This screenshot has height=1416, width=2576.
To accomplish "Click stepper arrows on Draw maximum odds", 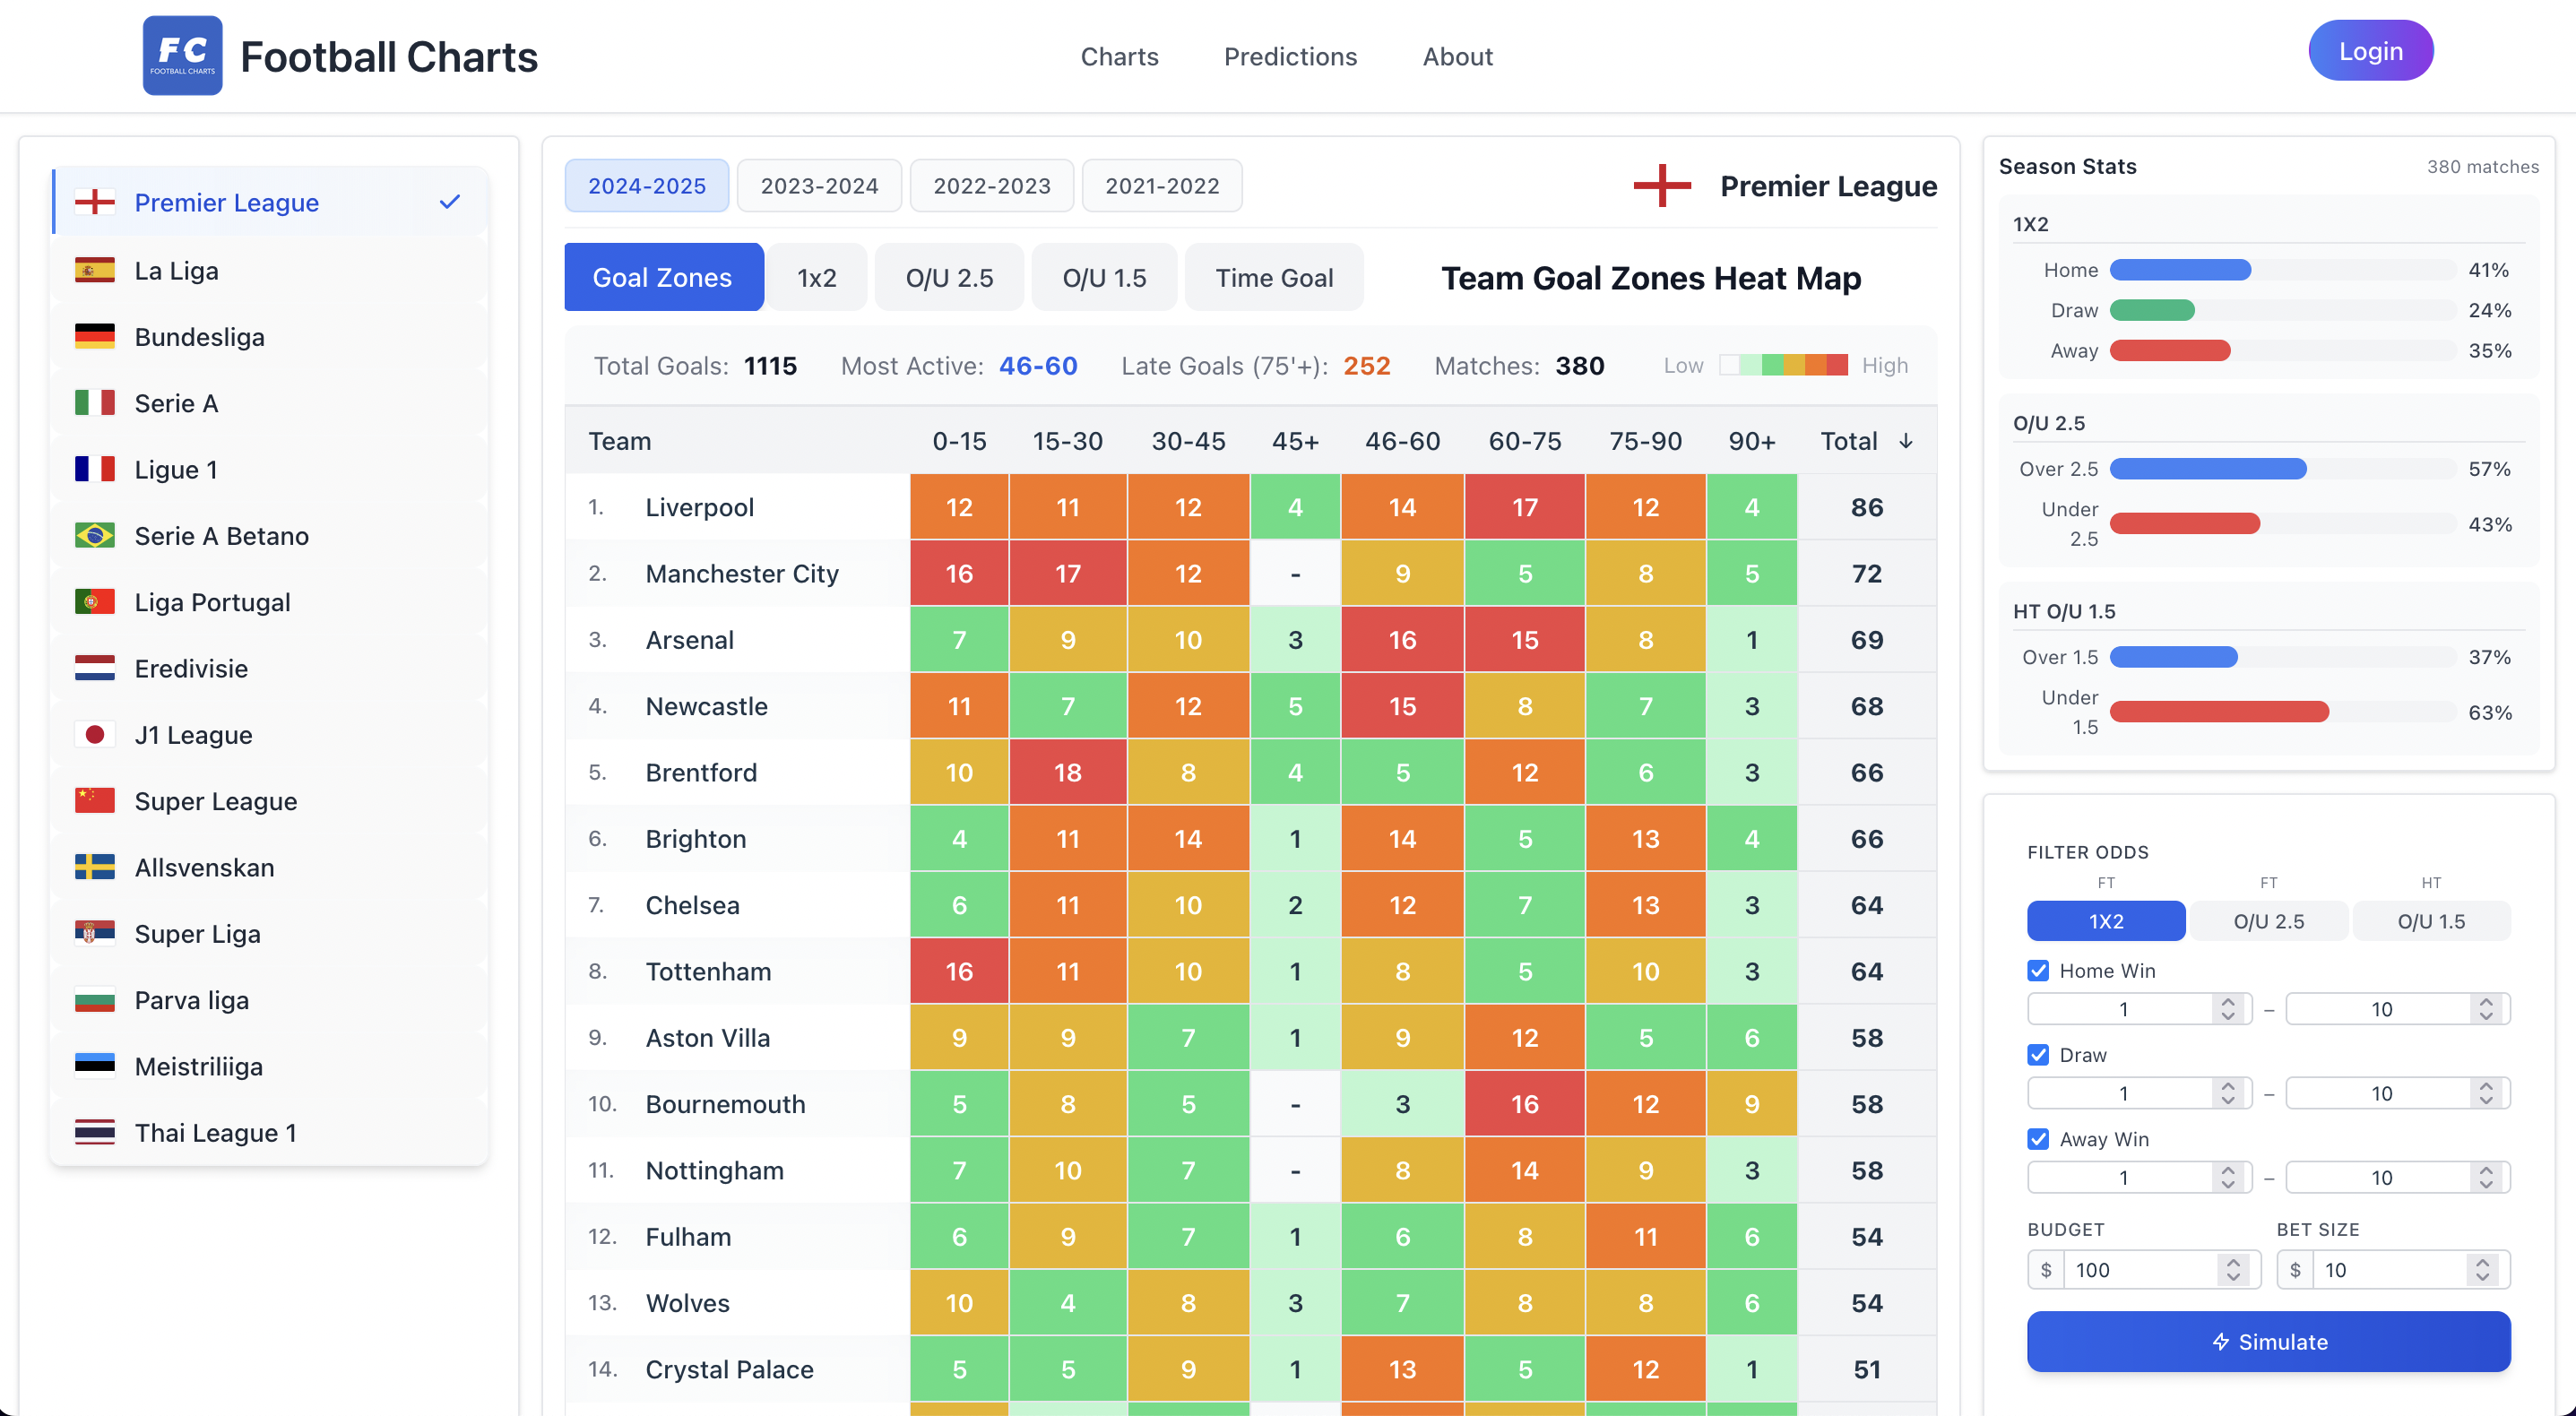I will (2487, 1093).
